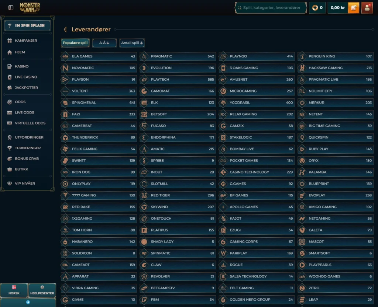Go back with the Leverandører arrow
Image resolution: width=378 pixels, height=307 pixels.
(65, 29)
